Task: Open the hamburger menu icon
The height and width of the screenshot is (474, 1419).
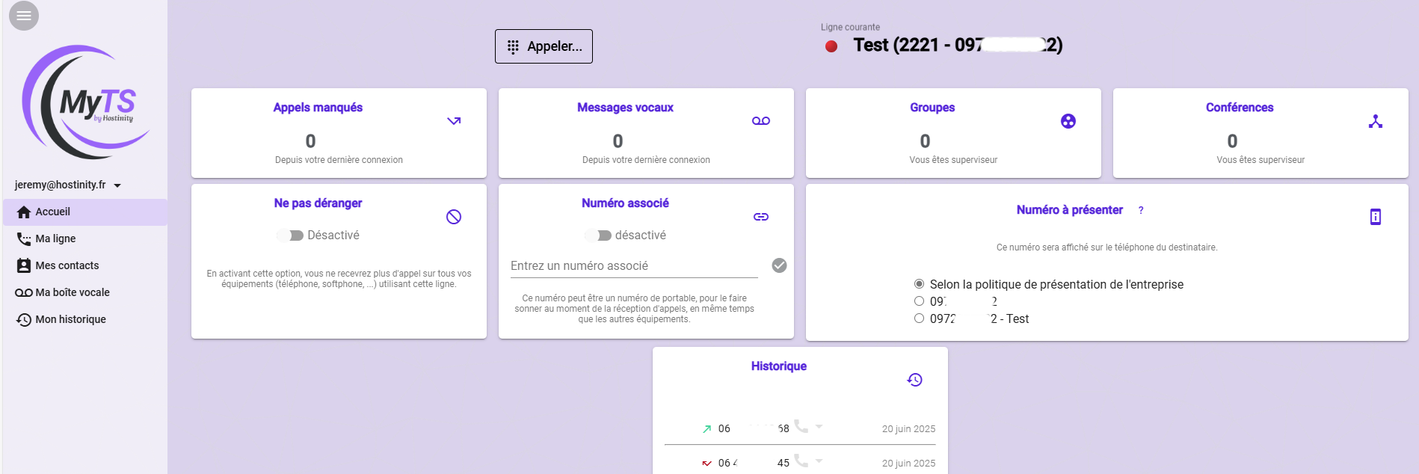Action: (23, 16)
